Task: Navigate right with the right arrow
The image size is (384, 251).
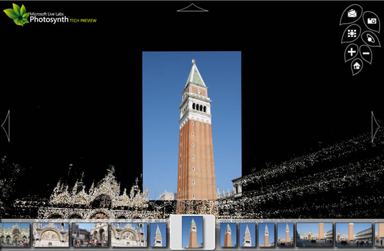Action: pyautogui.click(x=375, y=127)
